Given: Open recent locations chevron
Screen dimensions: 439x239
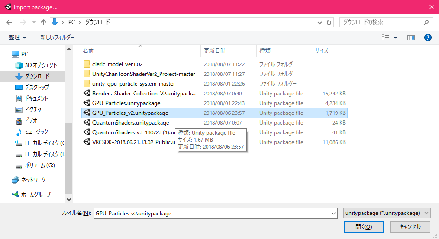Looking at the screenshot, I should coord(34,22).
